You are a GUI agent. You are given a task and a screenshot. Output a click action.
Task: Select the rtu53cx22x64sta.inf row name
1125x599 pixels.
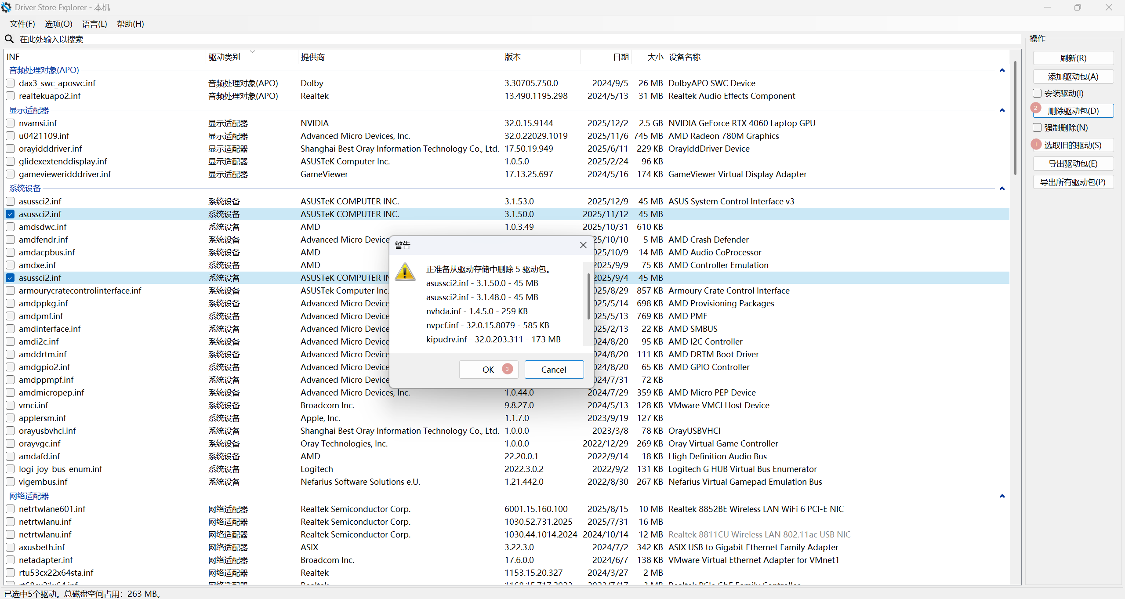tap(56, 573)
